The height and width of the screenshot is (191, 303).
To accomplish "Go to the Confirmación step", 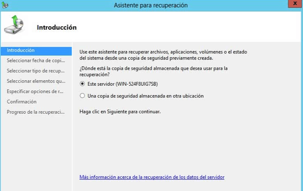I will point(22,102).
